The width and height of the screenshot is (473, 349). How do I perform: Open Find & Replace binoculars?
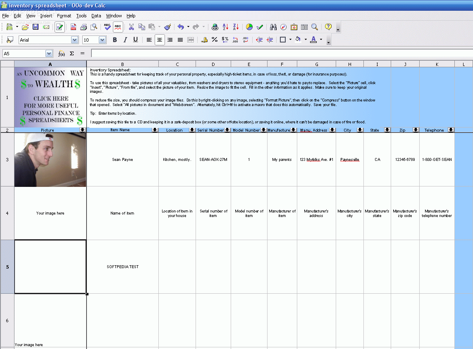pos(273,27)
